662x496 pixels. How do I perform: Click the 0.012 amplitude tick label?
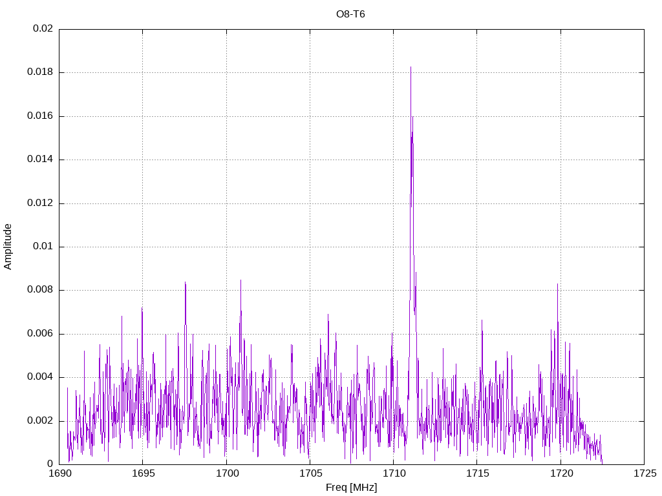click(40, 203)
